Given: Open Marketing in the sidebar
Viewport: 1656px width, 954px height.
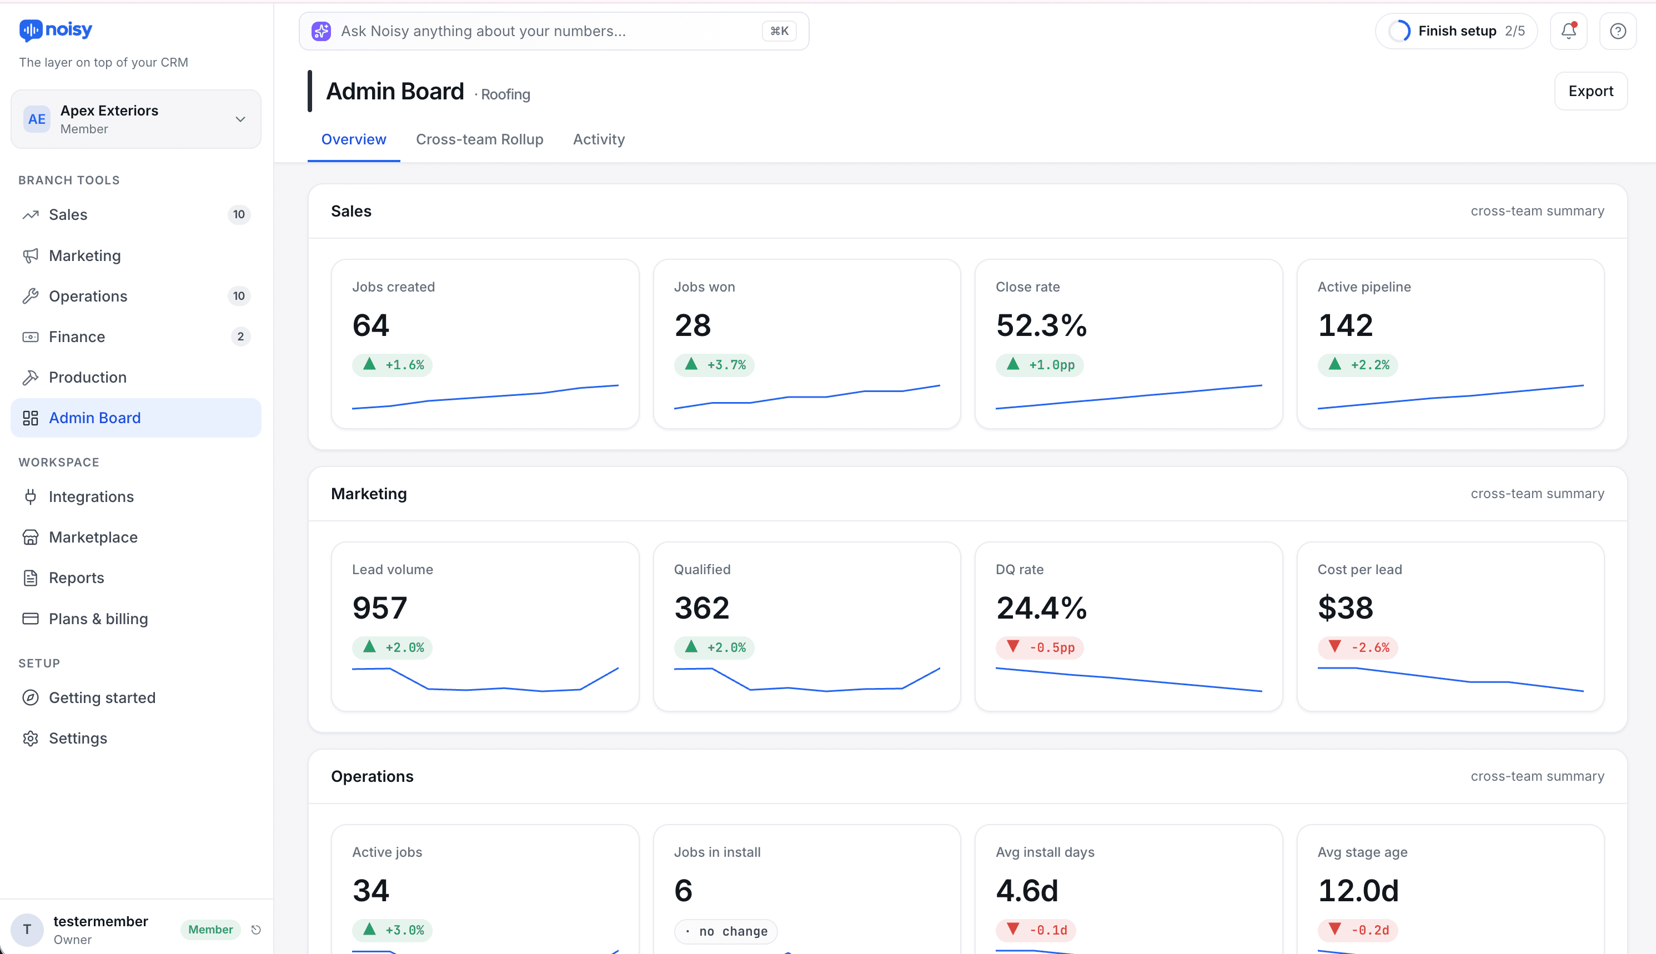Looking at the screenshot, I should click(x=136, y=255).
